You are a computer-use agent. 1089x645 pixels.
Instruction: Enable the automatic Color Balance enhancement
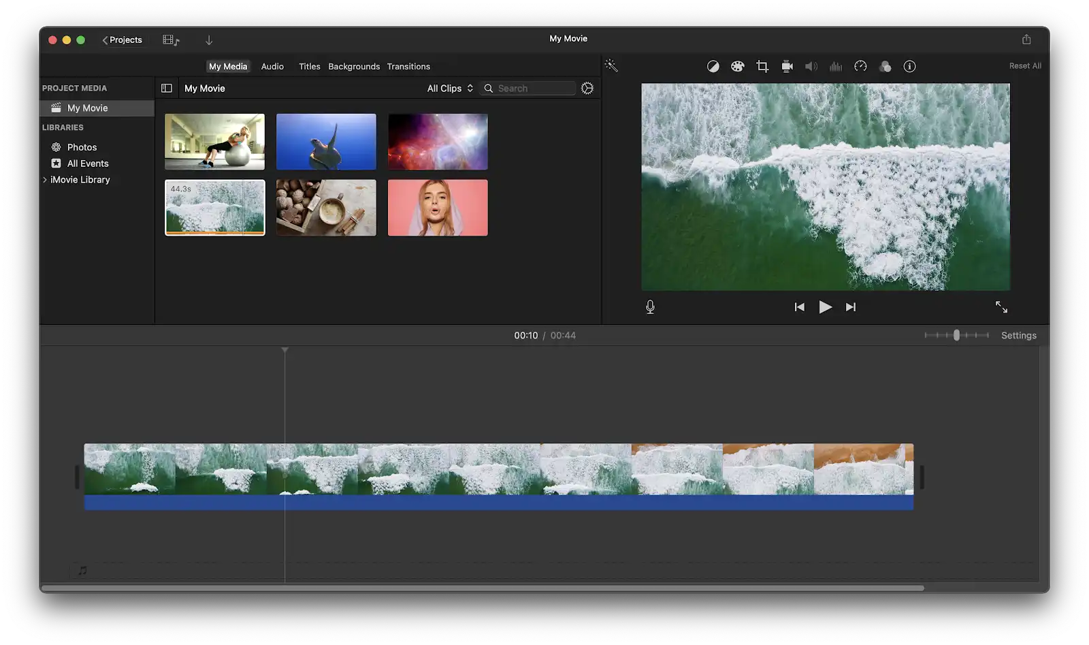pyautogui.click(x=713, y=66)
